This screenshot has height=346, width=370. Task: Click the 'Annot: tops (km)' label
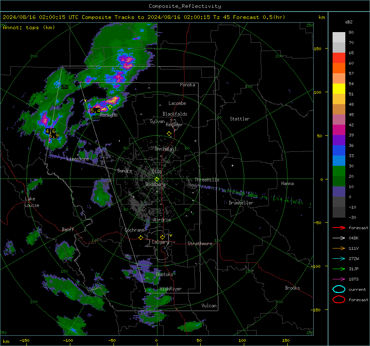point(29,28)
